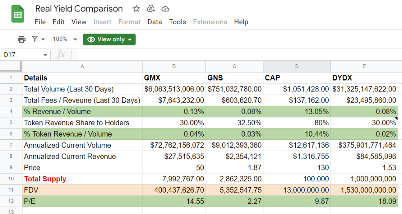Click the 18.09 P/E cell
Viewport: 402px width, 214px height.
click(364, 201)
